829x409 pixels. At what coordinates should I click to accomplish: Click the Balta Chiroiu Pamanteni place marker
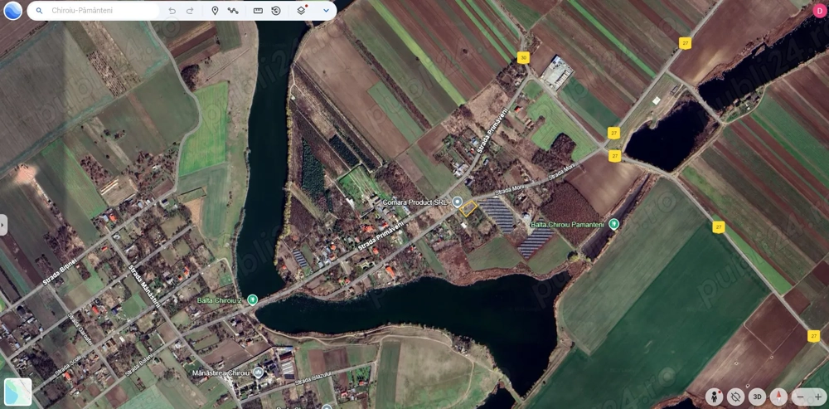click(613, 224)
